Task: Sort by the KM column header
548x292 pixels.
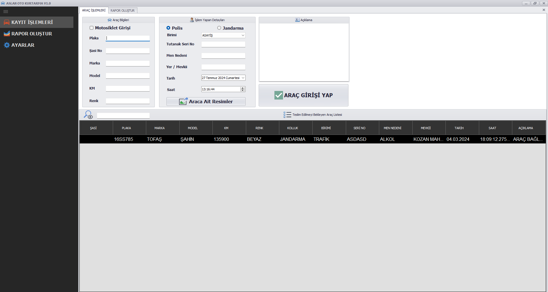Action: 229,128
